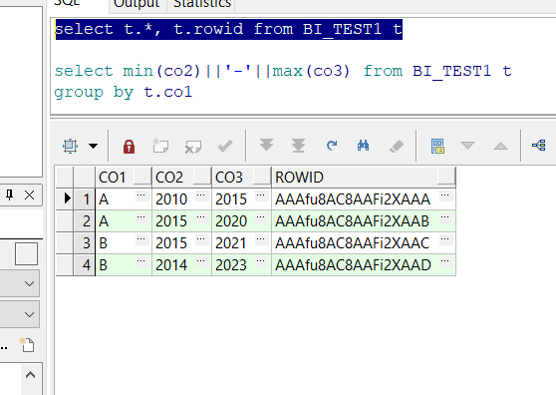Click the previous record up triangle
Image resolution: width=556 pixels, height=395 pixels.
pos(500,146)
